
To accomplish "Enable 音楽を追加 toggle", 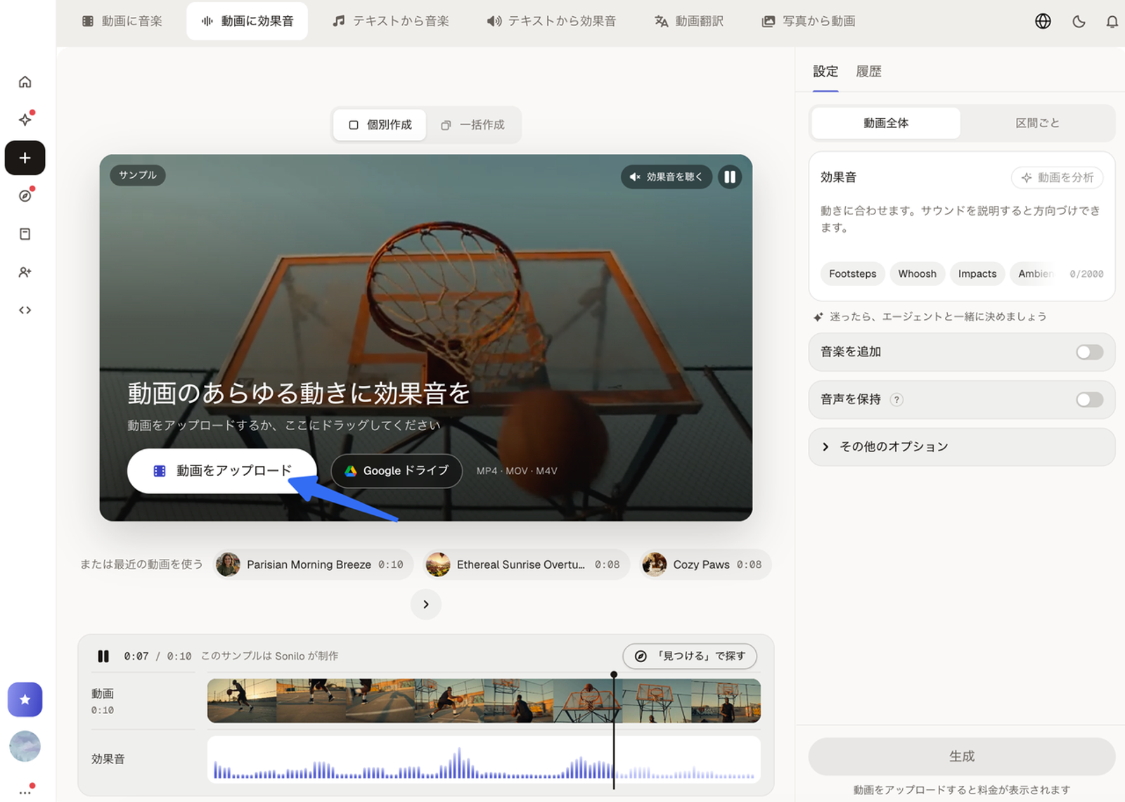I will click(1089, 352).
